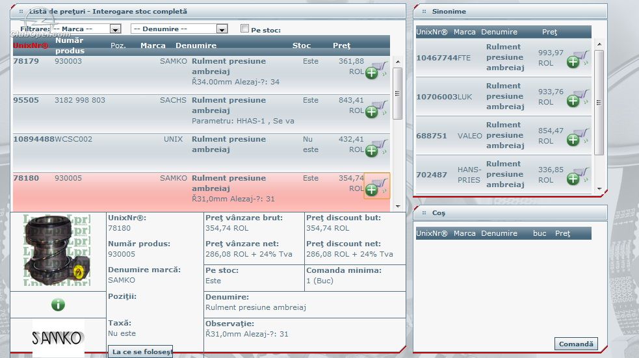
Task: Click VALEO brand in Sinonime list
Action: 469,136
